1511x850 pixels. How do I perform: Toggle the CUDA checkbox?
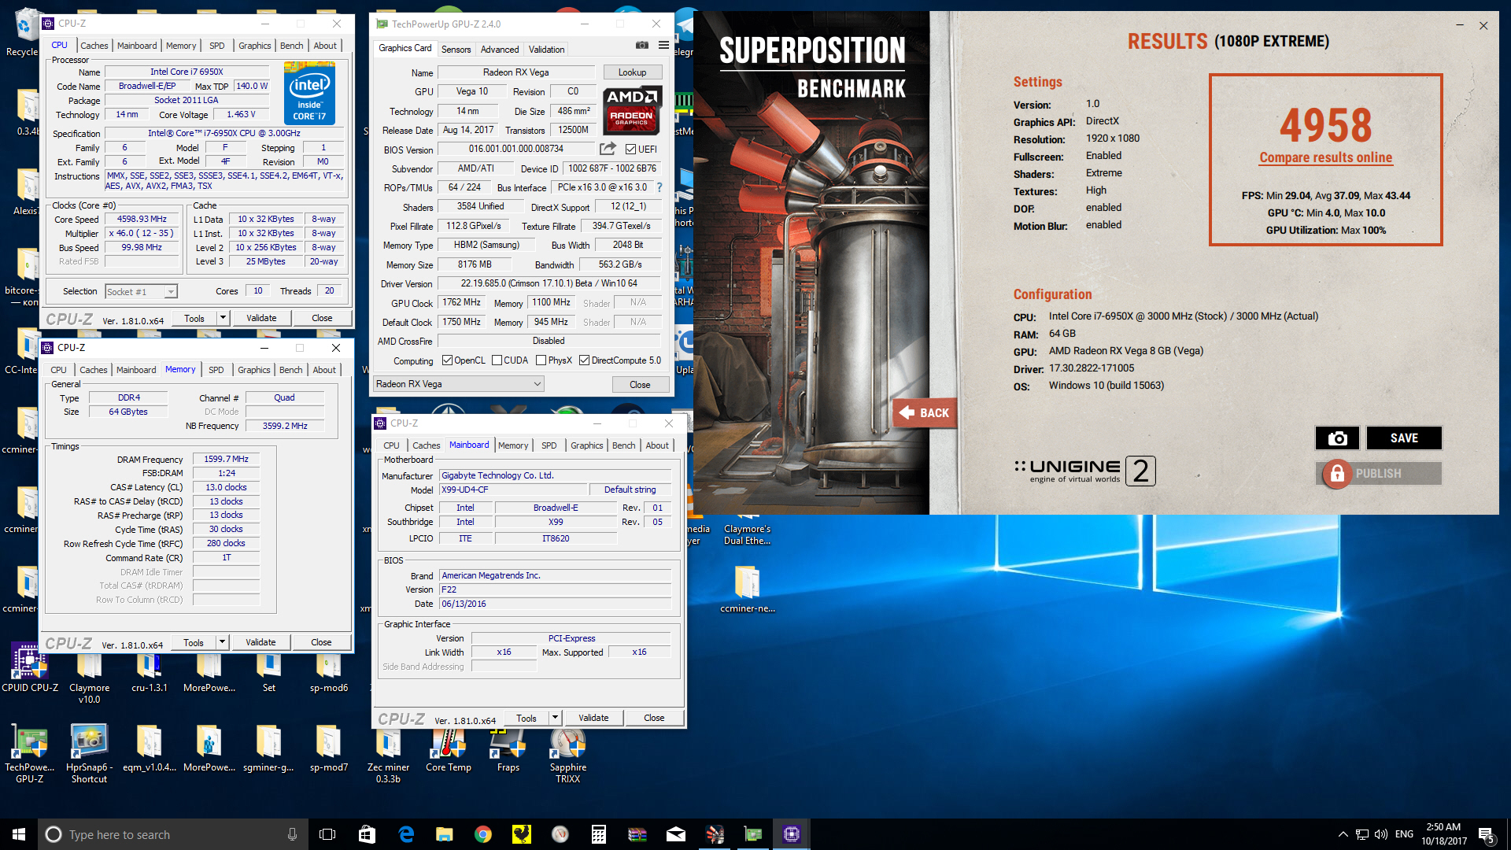[x=497, y=360]
